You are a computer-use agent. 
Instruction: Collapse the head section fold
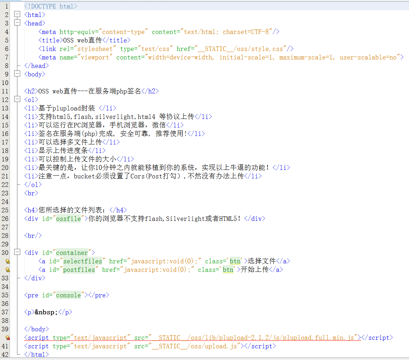[x=17, y=23]
